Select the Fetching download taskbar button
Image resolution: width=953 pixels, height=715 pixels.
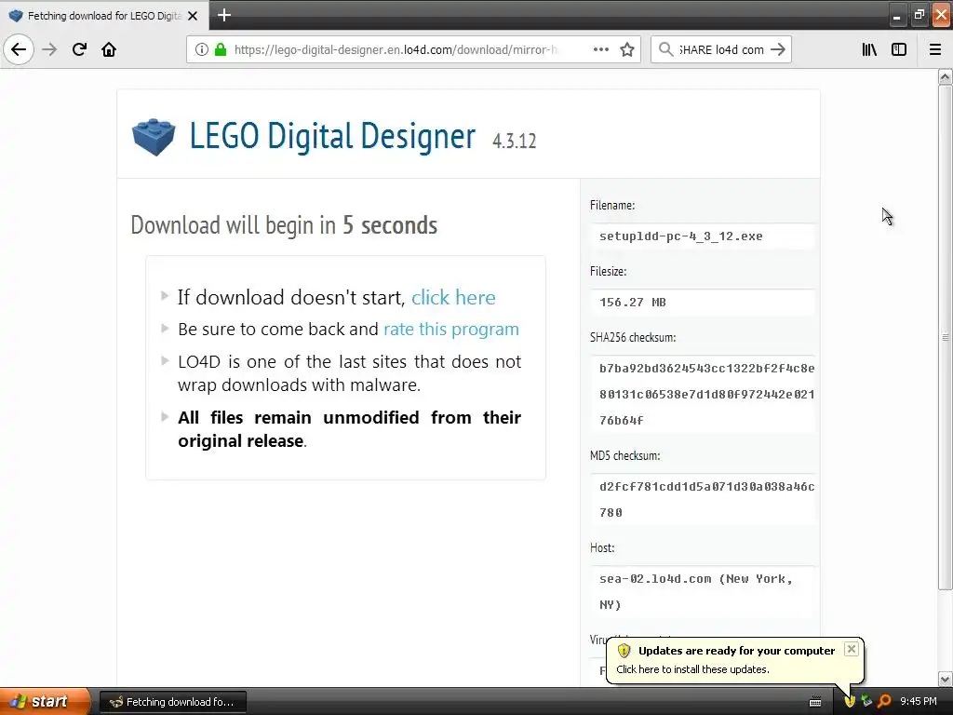click(172, 702)
